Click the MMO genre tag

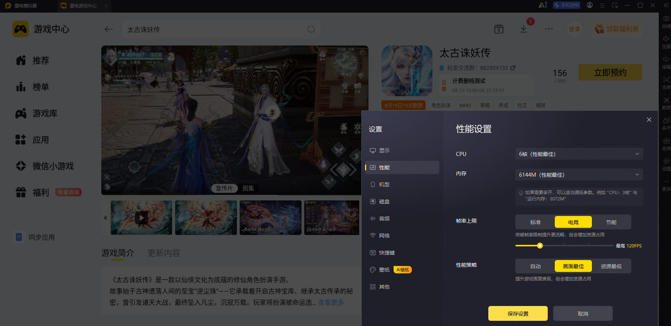[x=465, y=106]
